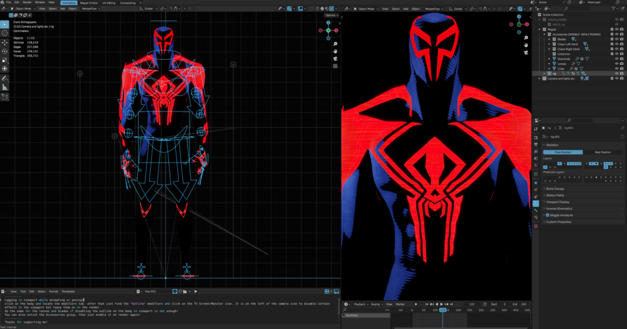Expand the Bone Groups panel
Viewport: 627px width, 329px height.
pyautogui.click(x=555, y=189)
